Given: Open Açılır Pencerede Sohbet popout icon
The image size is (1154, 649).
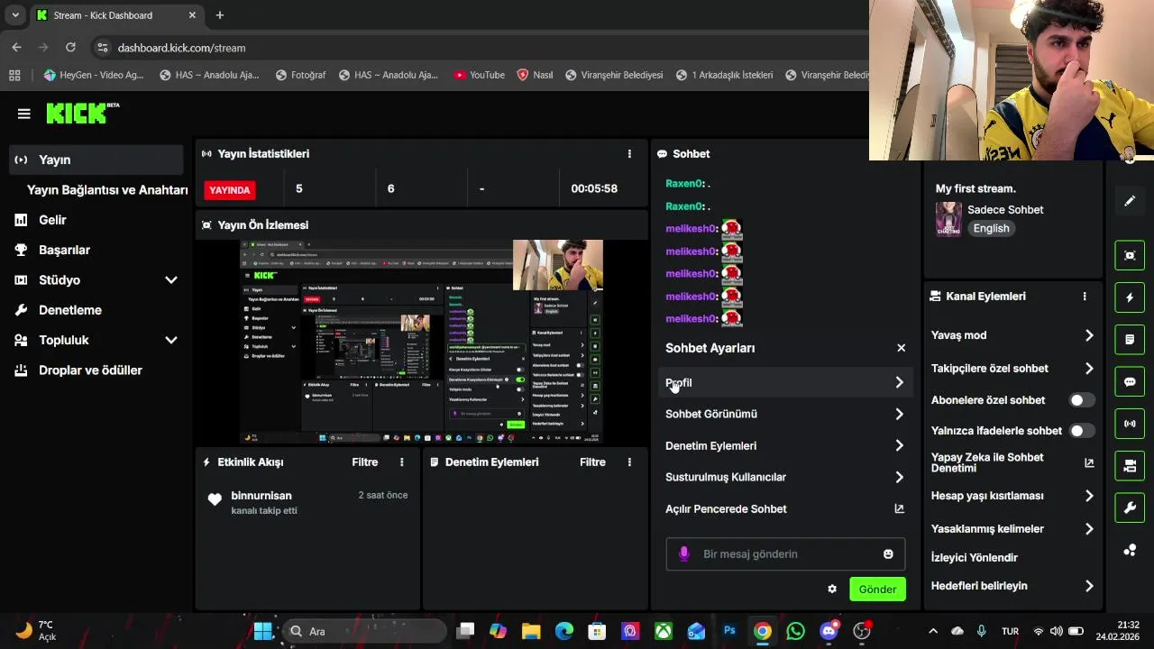Looking at the screenshot, I should [899, 508].
